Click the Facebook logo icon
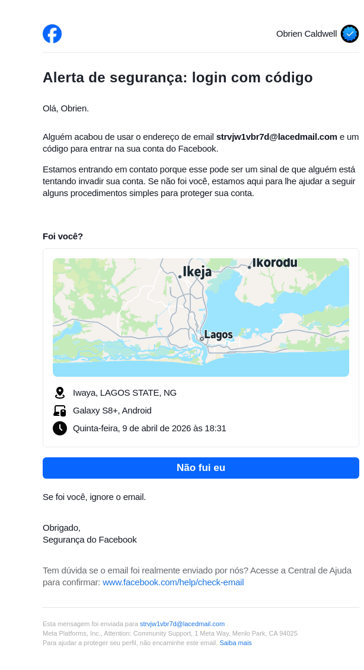This screenshot has height=670, width=364. point(52,34)
